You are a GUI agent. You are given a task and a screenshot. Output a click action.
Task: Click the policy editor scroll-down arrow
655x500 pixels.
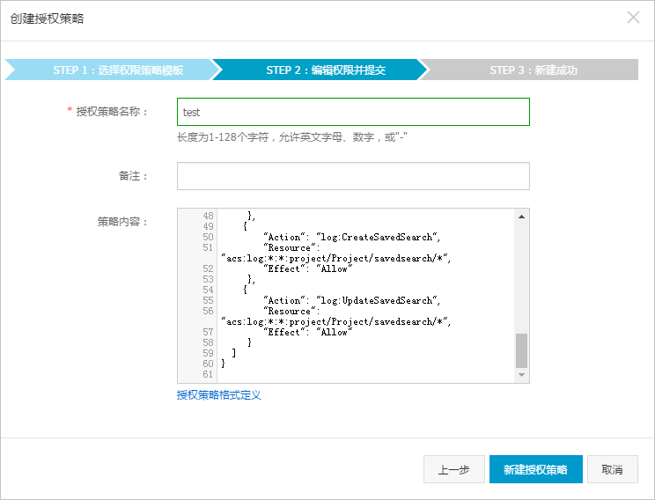point(521,375)
